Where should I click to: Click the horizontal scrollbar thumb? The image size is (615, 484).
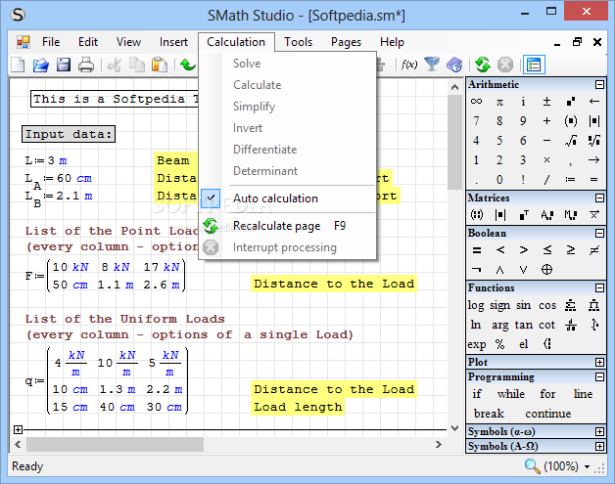coord(115,445)
